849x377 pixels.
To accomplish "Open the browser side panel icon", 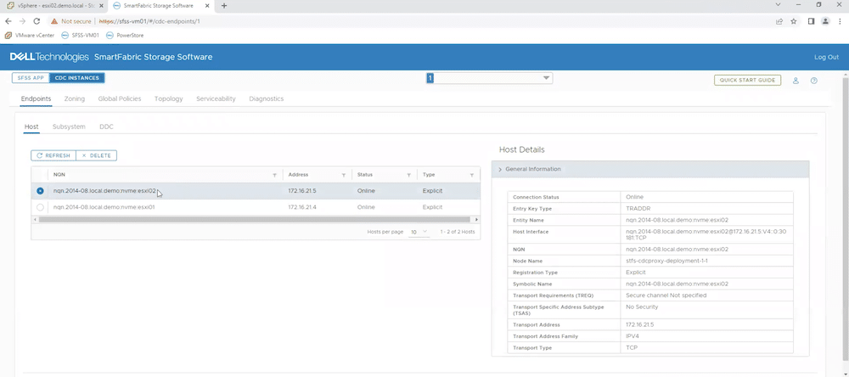I will tap(811, 21).
